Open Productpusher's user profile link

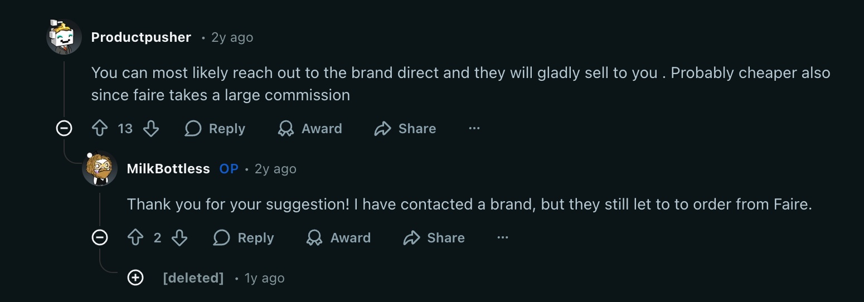pyautogui.click(x=141, y=37)
